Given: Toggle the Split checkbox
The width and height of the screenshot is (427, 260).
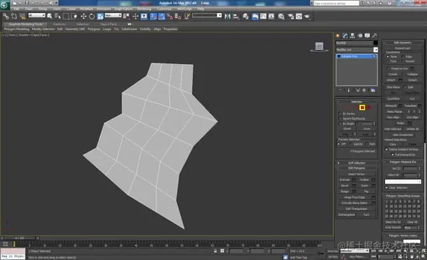Looking at the screenshot, I should point(405,87).
